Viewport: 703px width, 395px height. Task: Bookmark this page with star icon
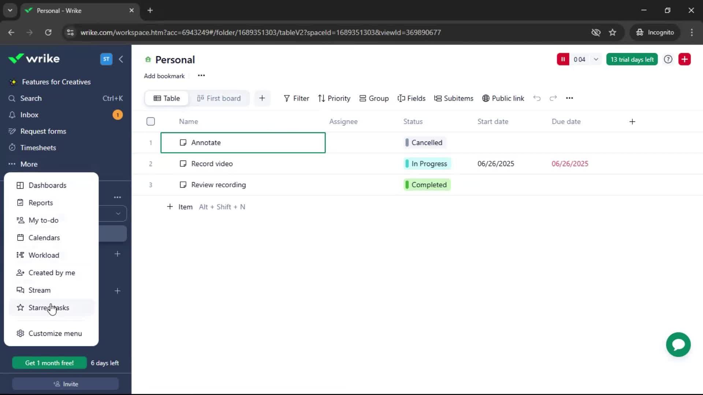tap(613, 33)
